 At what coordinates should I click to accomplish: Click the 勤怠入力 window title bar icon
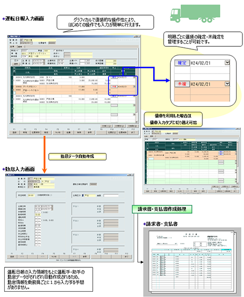click(7, 175)
